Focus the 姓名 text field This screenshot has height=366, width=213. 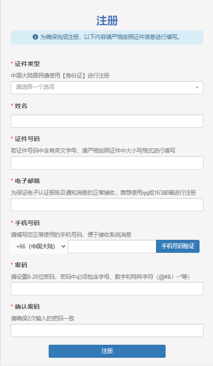pos(107,121)
